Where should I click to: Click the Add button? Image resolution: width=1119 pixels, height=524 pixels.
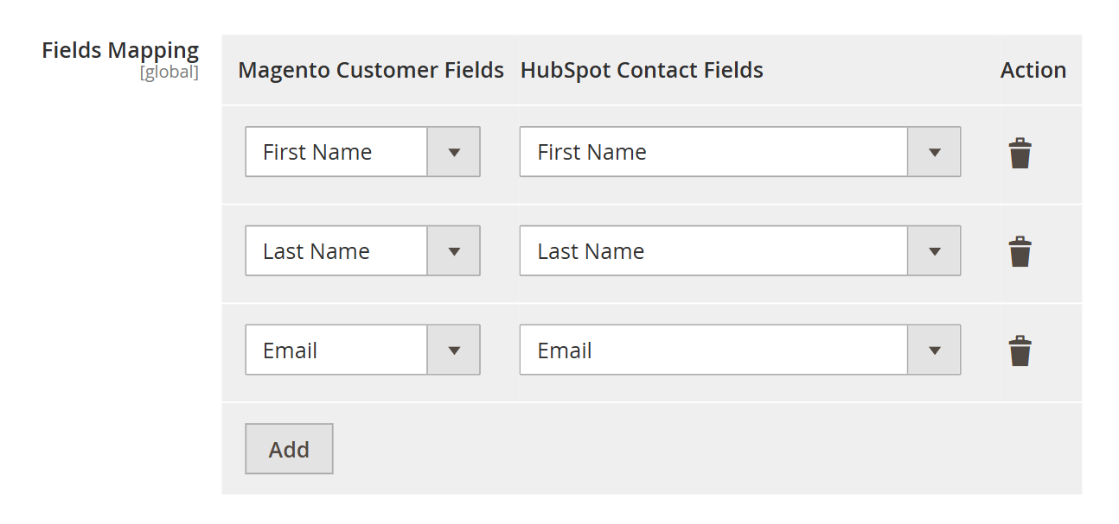click(289, 449)
